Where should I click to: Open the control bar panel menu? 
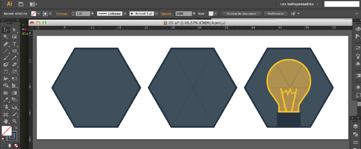pyautogui.click(x=356, y=14)
